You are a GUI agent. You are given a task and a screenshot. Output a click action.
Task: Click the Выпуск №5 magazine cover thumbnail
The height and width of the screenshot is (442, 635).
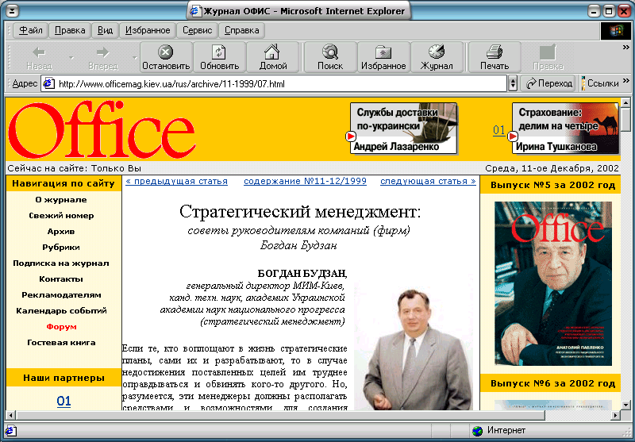tap(552, 282)
